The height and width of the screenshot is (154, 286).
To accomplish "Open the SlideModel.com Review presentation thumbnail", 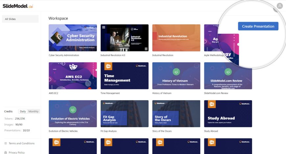I will pyautogui.click(x=228, y=76).
